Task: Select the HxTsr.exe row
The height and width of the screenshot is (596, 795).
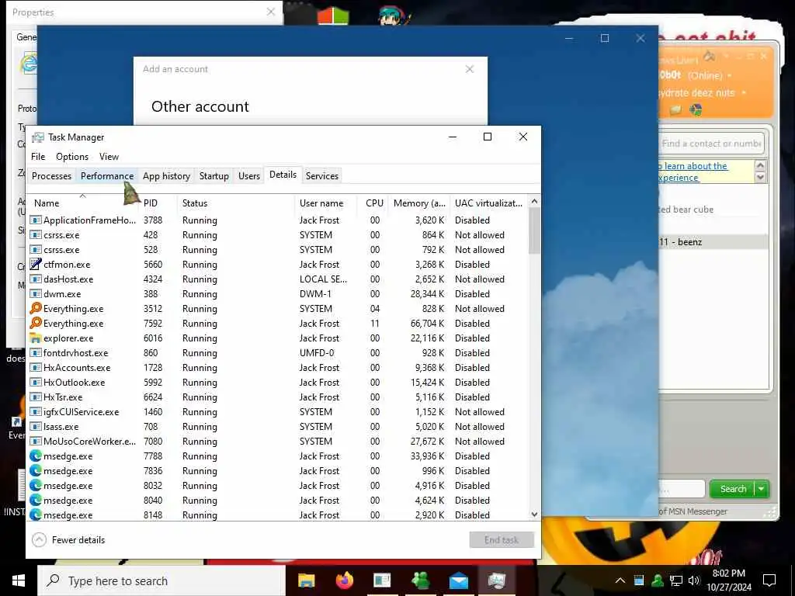Action: click(277, 397)
